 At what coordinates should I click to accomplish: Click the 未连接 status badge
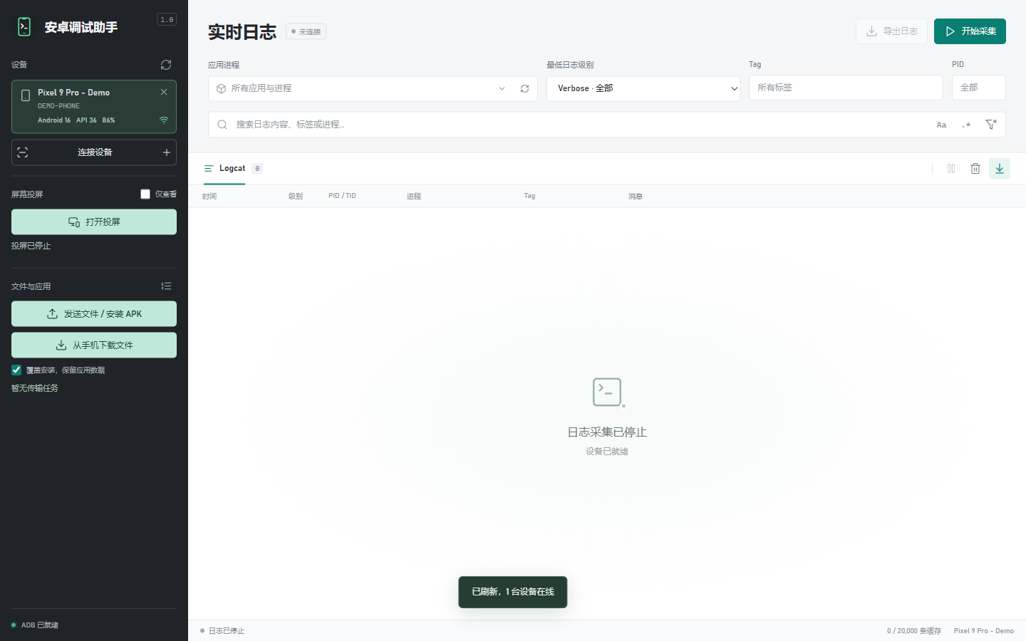tap(306, 31)
